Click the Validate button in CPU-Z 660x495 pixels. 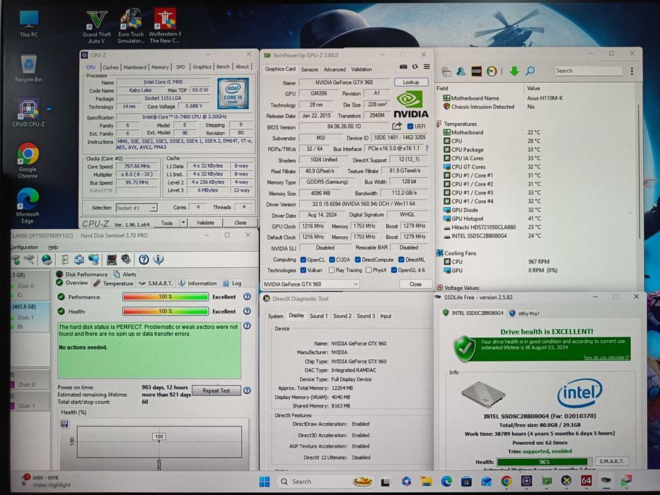coord(205,223)
